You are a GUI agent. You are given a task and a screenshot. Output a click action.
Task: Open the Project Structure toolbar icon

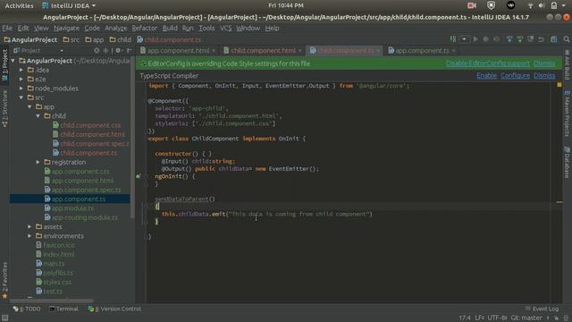[x=554, y=39]
